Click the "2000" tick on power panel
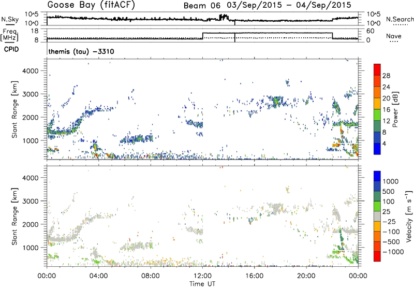414x287 pixels. click(31, 117)
